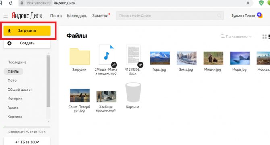Select Корзина in the sidebar
The image size is (270, 145).
click(x=15, y=117)
